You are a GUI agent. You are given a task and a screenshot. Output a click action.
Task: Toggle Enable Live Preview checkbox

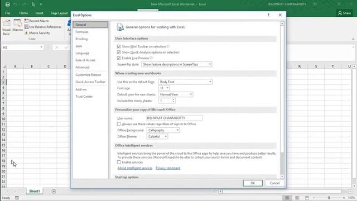pyautogui.click(x=119, y=58)
